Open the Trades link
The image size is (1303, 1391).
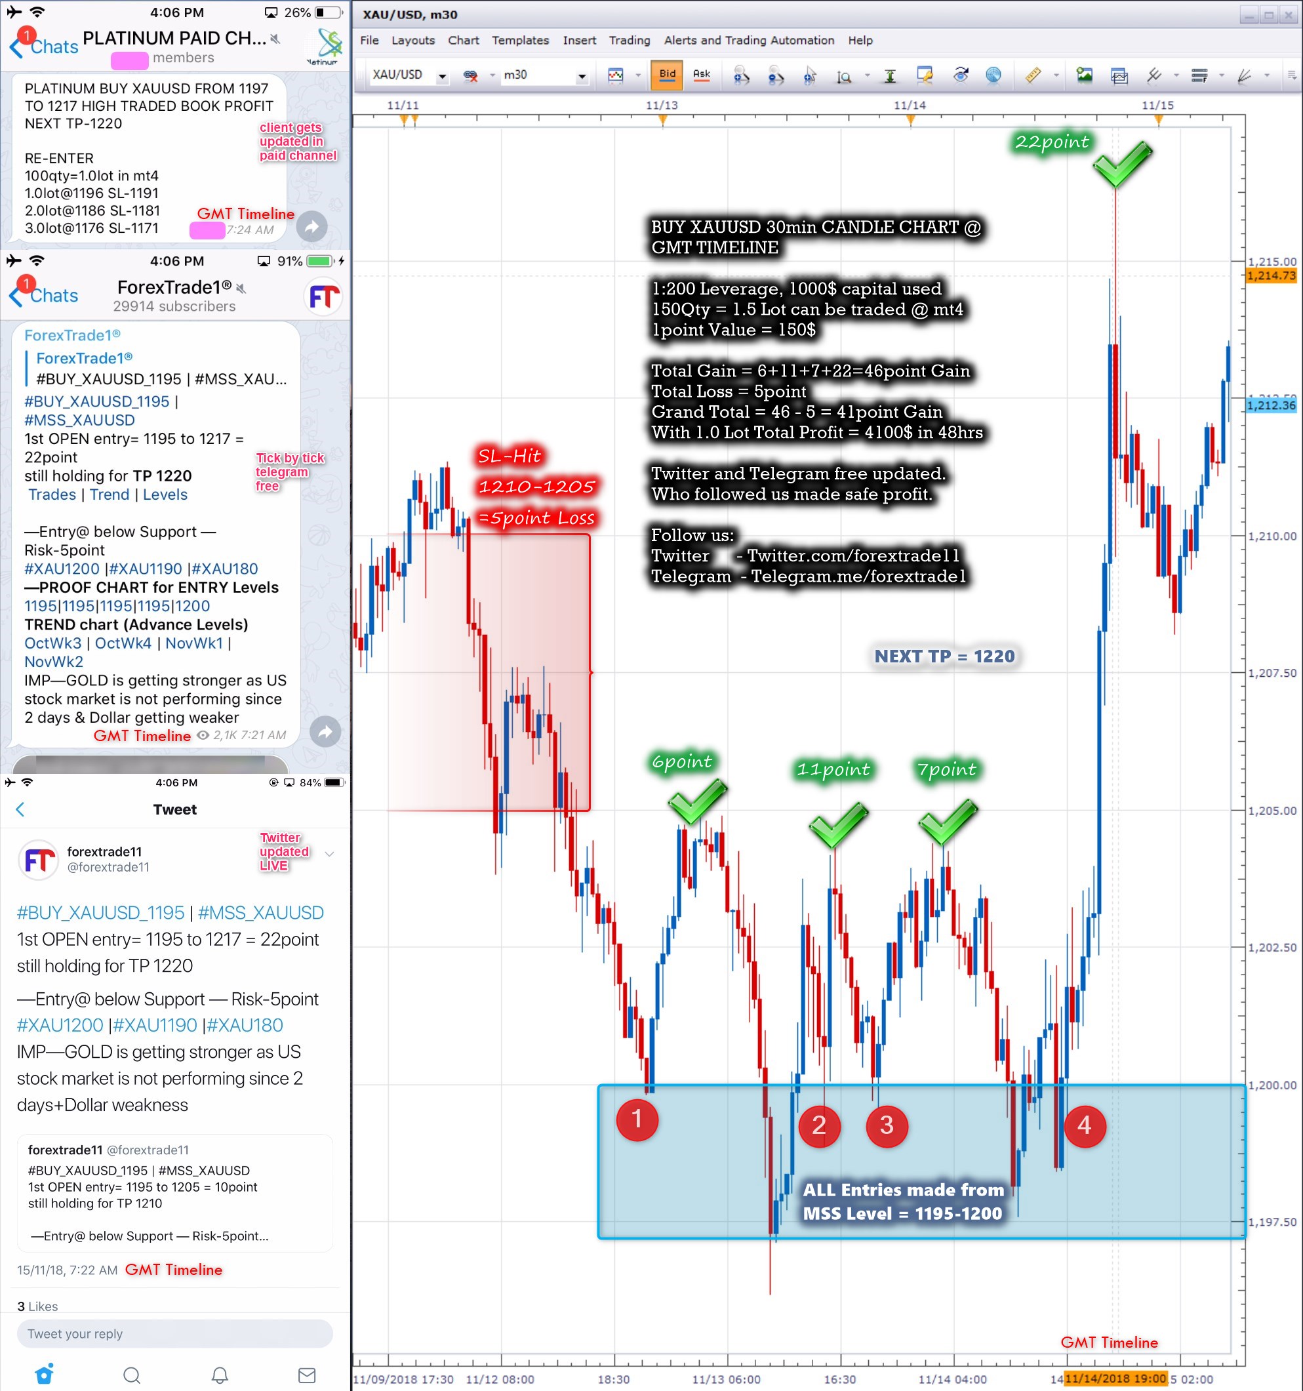pos(52,494)
